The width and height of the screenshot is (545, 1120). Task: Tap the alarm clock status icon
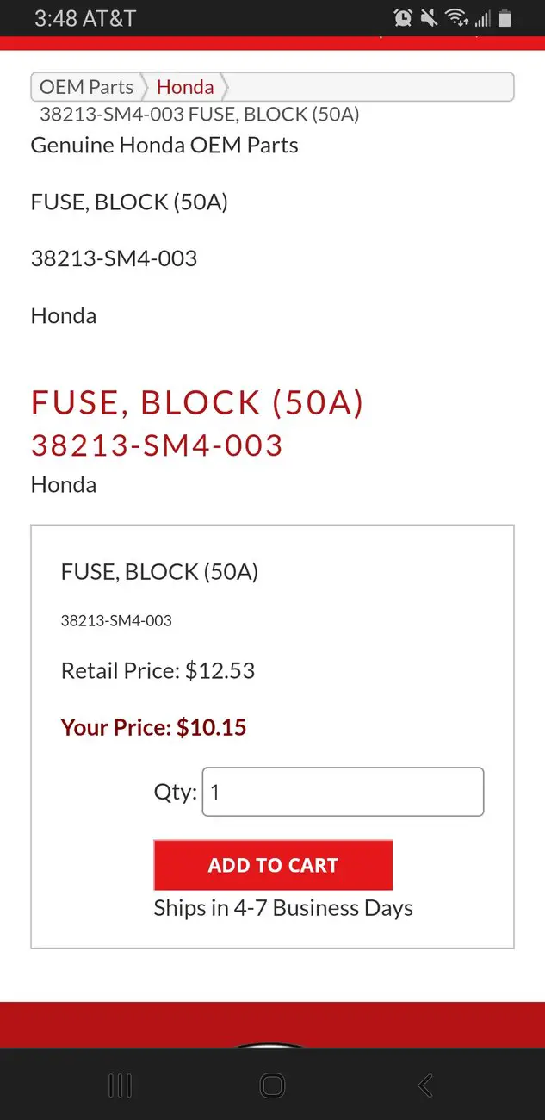click(x=402, y=17)
